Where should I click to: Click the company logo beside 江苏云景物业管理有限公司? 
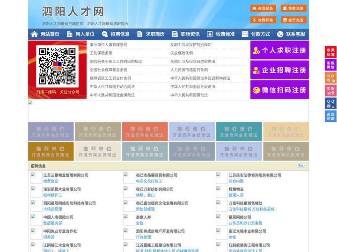pyautogui.click(x=36, y=178)
